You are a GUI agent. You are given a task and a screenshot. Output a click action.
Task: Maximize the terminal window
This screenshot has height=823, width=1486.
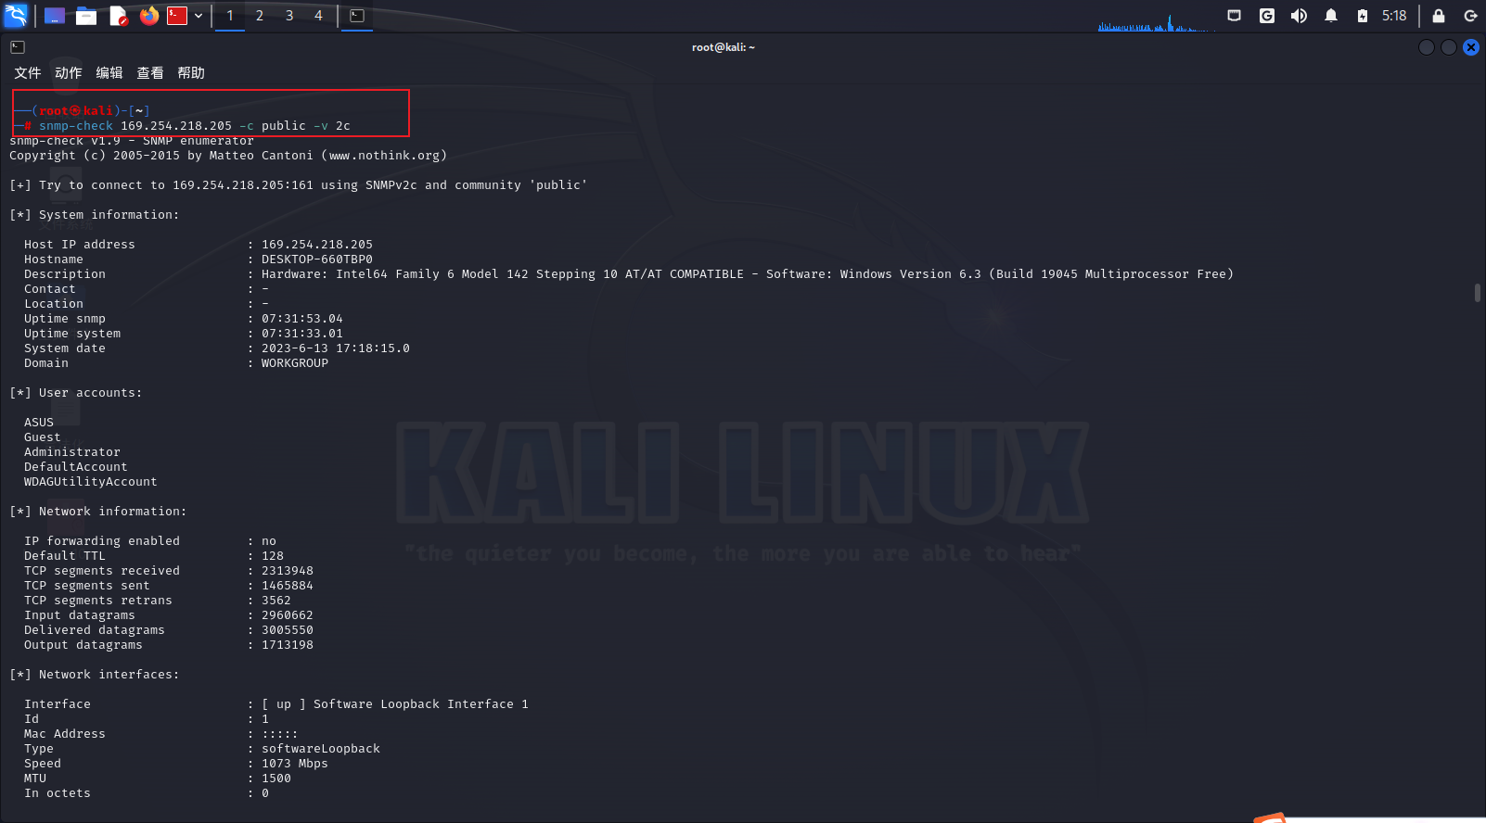point(1449,47)
